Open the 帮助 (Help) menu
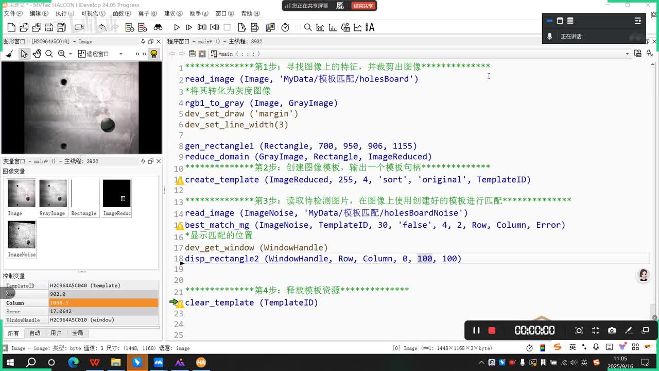This screenshot has height=371, width=659. pyautogui.click(x=251, y=13)
